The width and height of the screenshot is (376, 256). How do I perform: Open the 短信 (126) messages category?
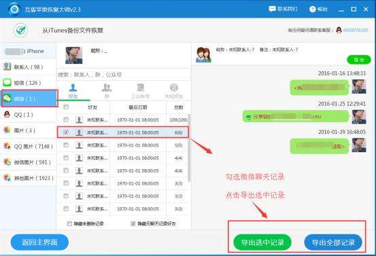[x=28, y=83]
